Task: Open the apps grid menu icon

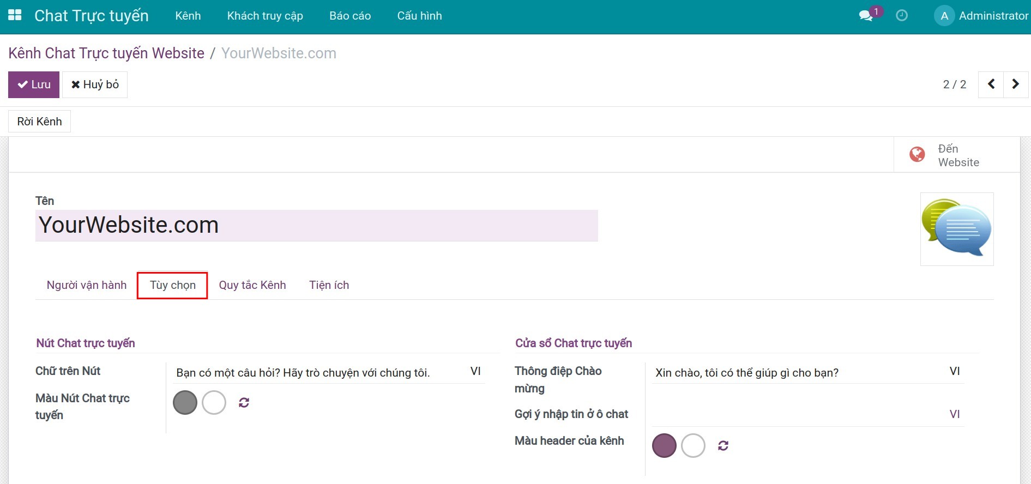Action: [15, 15]
